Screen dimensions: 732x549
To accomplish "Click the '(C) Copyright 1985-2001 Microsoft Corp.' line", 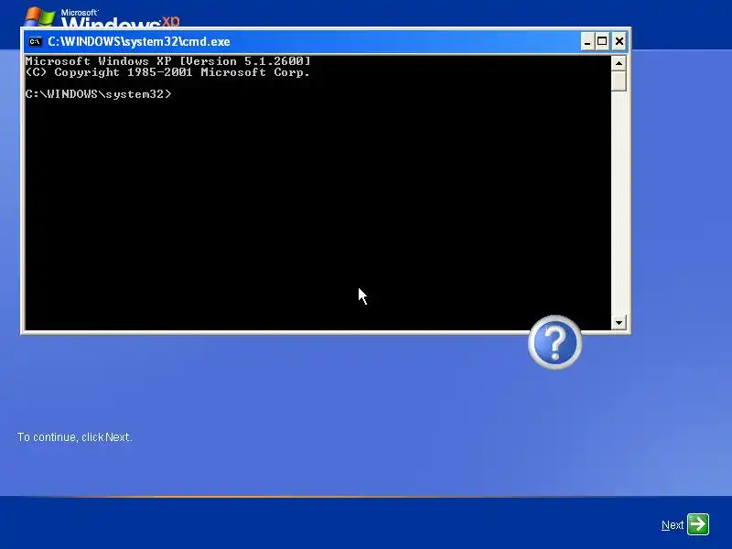I will (167, 72).
